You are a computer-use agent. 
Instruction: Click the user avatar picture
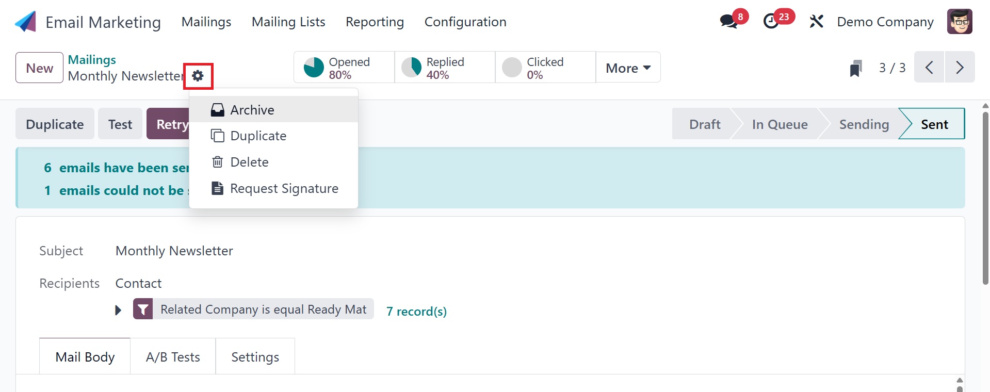[959, 22]
